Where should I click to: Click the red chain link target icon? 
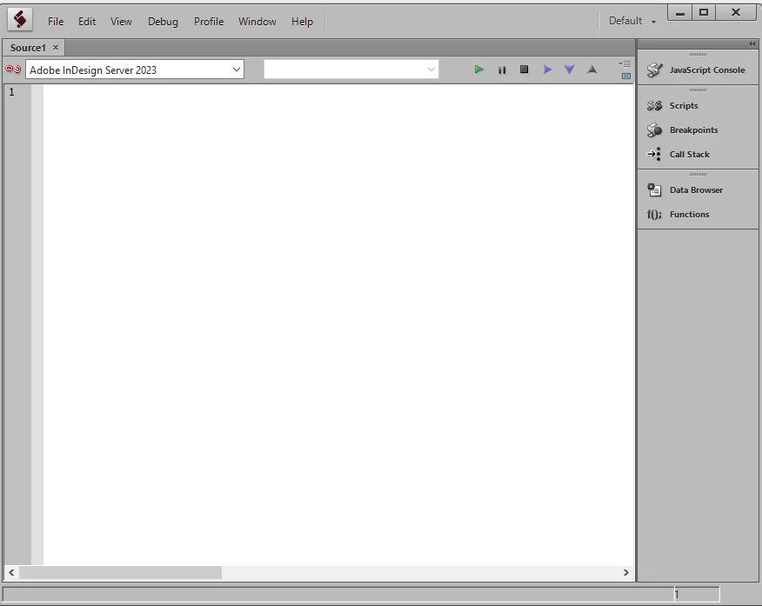[x=13, y=69]
